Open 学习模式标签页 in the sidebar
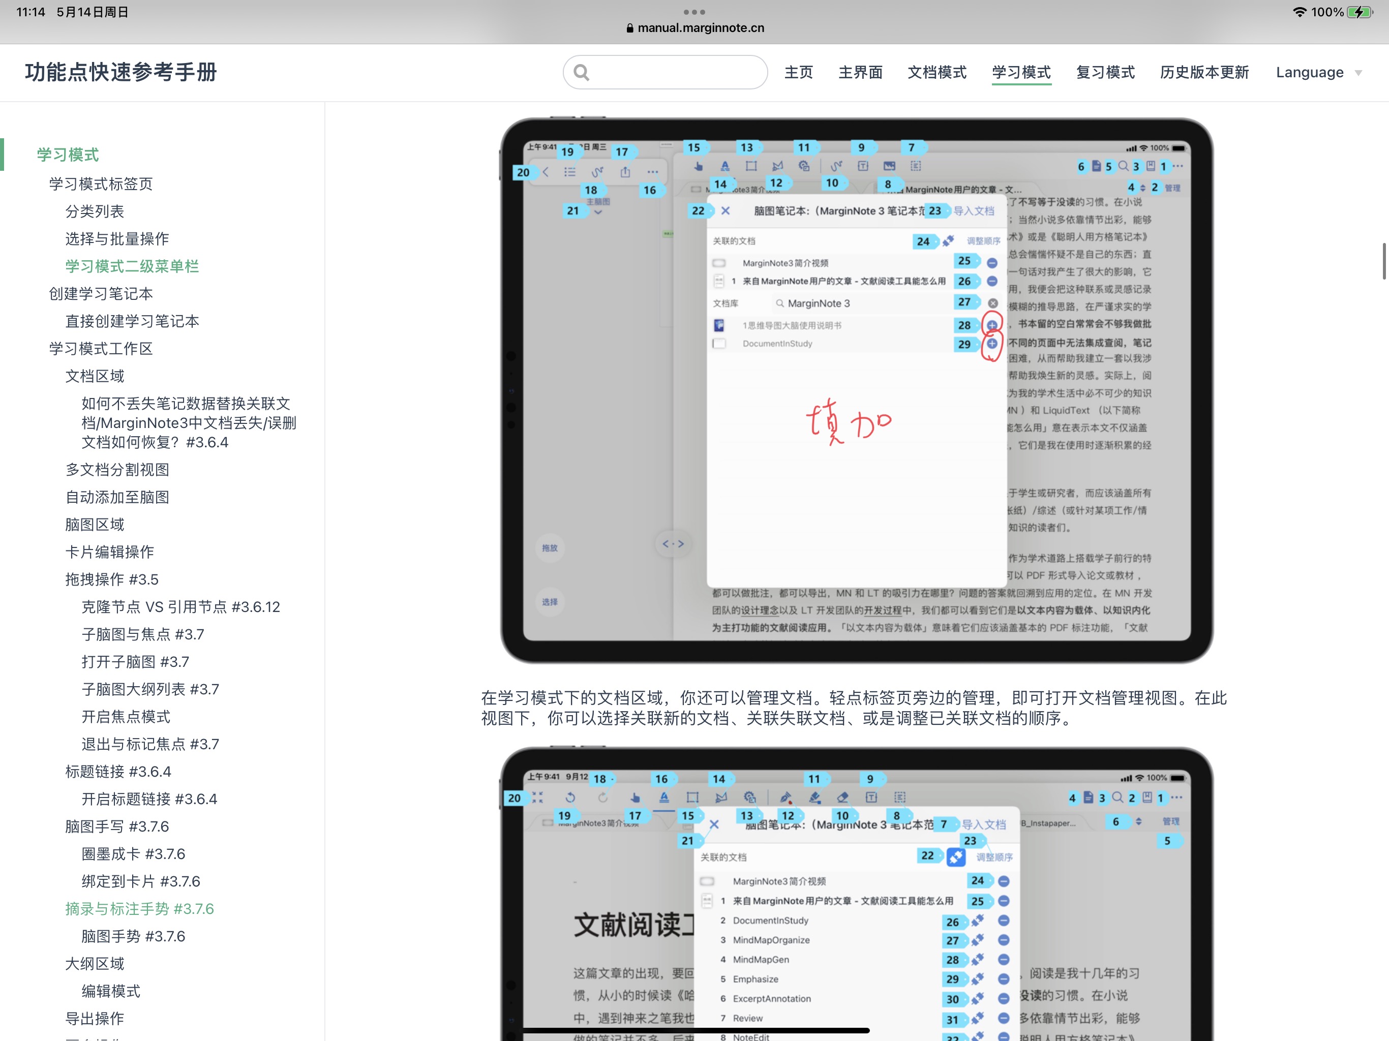This screenshot has width=1389, height=1041. (101, 184)
